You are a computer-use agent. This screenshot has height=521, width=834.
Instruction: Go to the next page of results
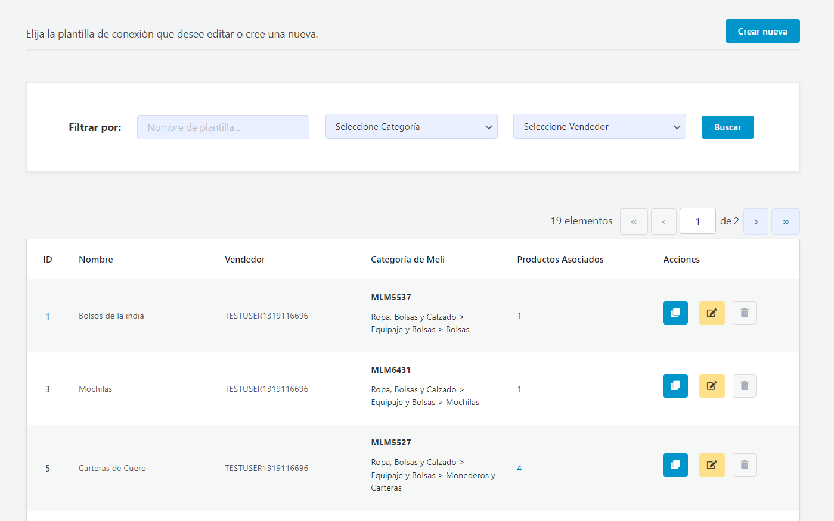755,221
